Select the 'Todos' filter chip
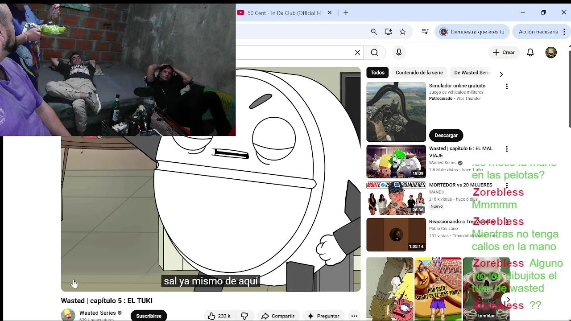This screenshot has width=571, height=321. pyautogui.click(x=377, y=73)
